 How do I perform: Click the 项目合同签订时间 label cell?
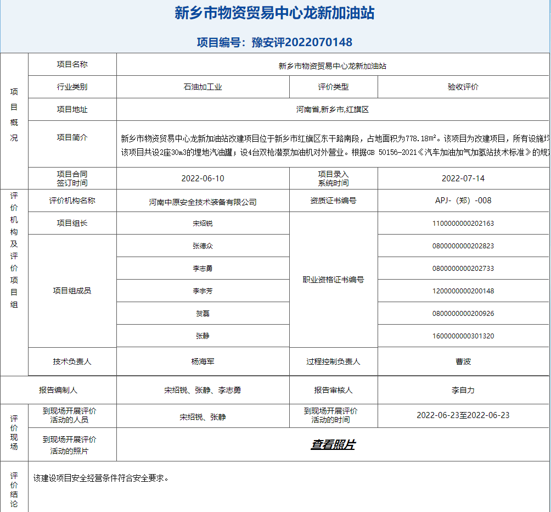pyautogui.click(x=72, y=179)
